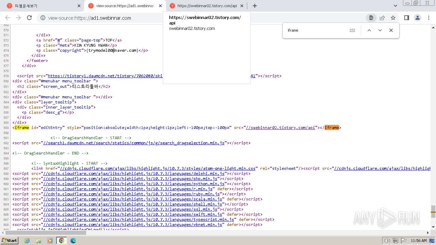Screen dimensions: 436x245
Task: Open the Chrome side panel
Action: pos(406,18)
